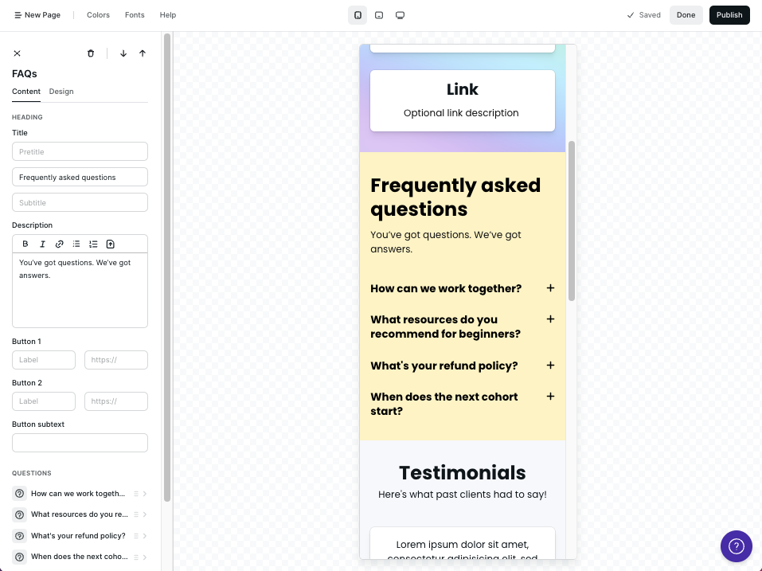
Task: Select the Content tab
Action: [x=26, y=92]
